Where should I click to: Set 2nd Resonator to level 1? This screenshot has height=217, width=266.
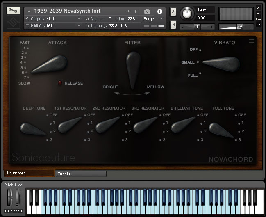[126, 123]
